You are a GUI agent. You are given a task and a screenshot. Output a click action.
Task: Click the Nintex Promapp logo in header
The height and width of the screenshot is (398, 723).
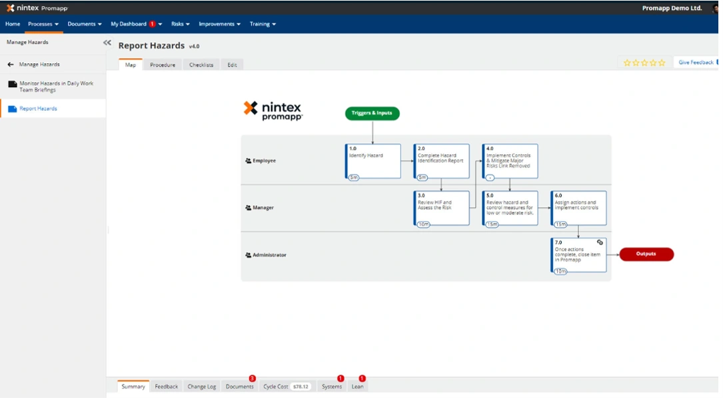[37, 8]
